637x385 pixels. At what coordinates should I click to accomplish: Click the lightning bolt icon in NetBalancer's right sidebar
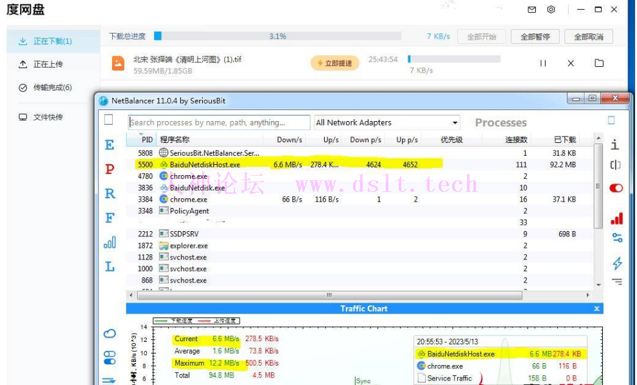[617, 263]
